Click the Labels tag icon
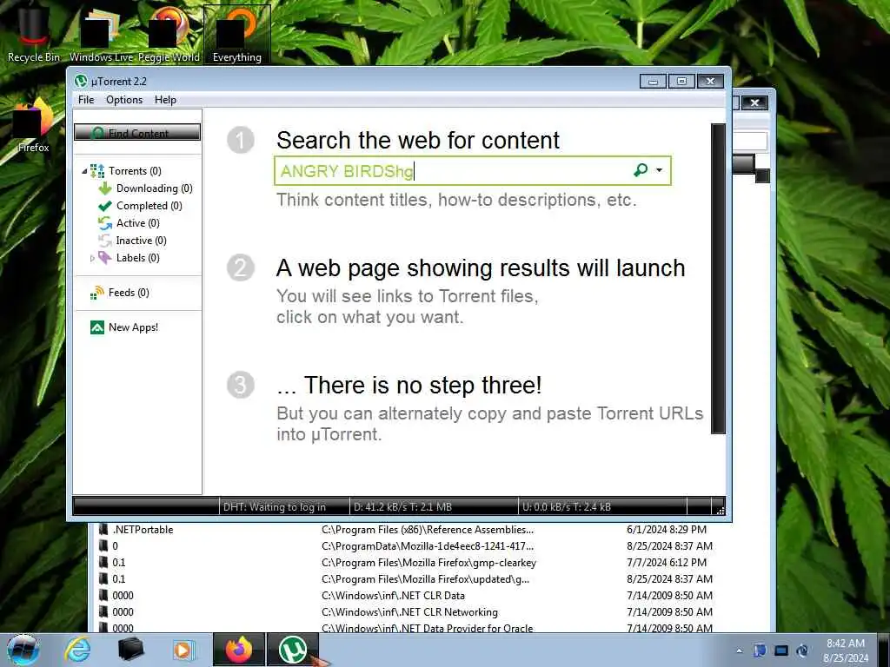The height and width of the screenshot is (667, 890). tap(105, 258)
